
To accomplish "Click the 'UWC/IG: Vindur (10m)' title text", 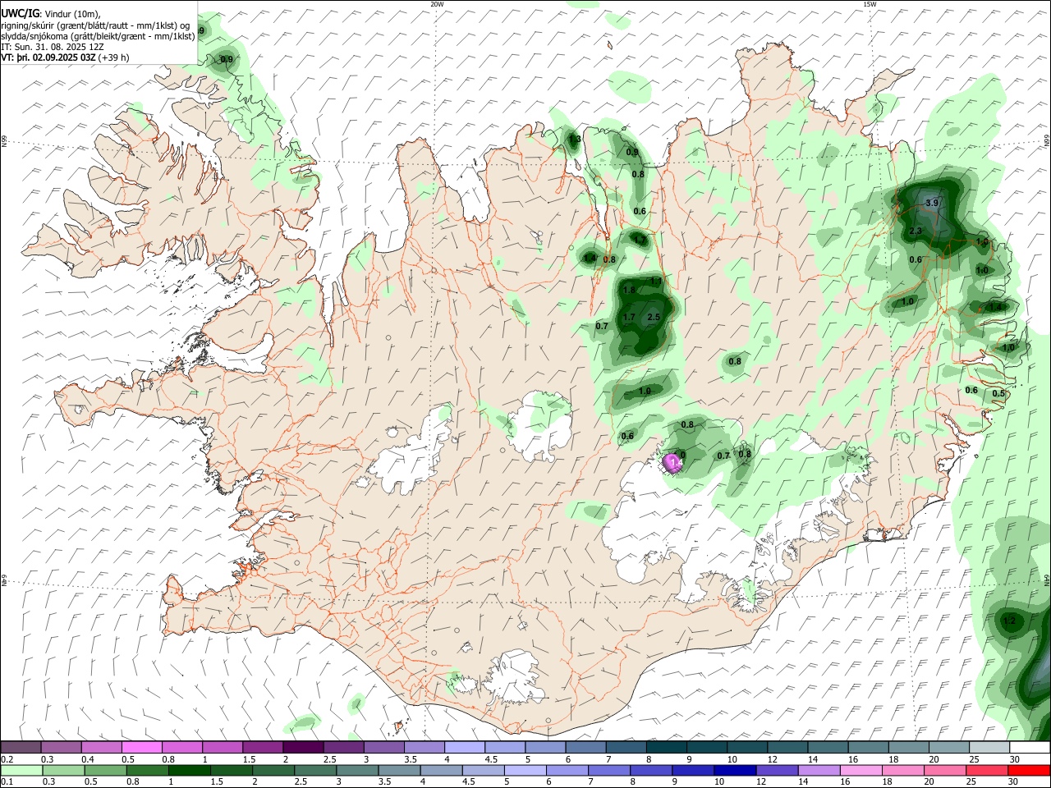I will pyautogui.click(x=50, y=14).
